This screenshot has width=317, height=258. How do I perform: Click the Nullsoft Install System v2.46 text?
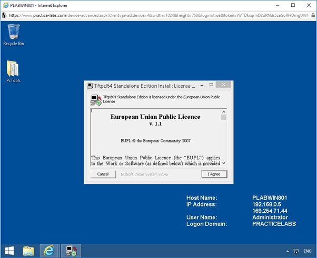(144, 174)
